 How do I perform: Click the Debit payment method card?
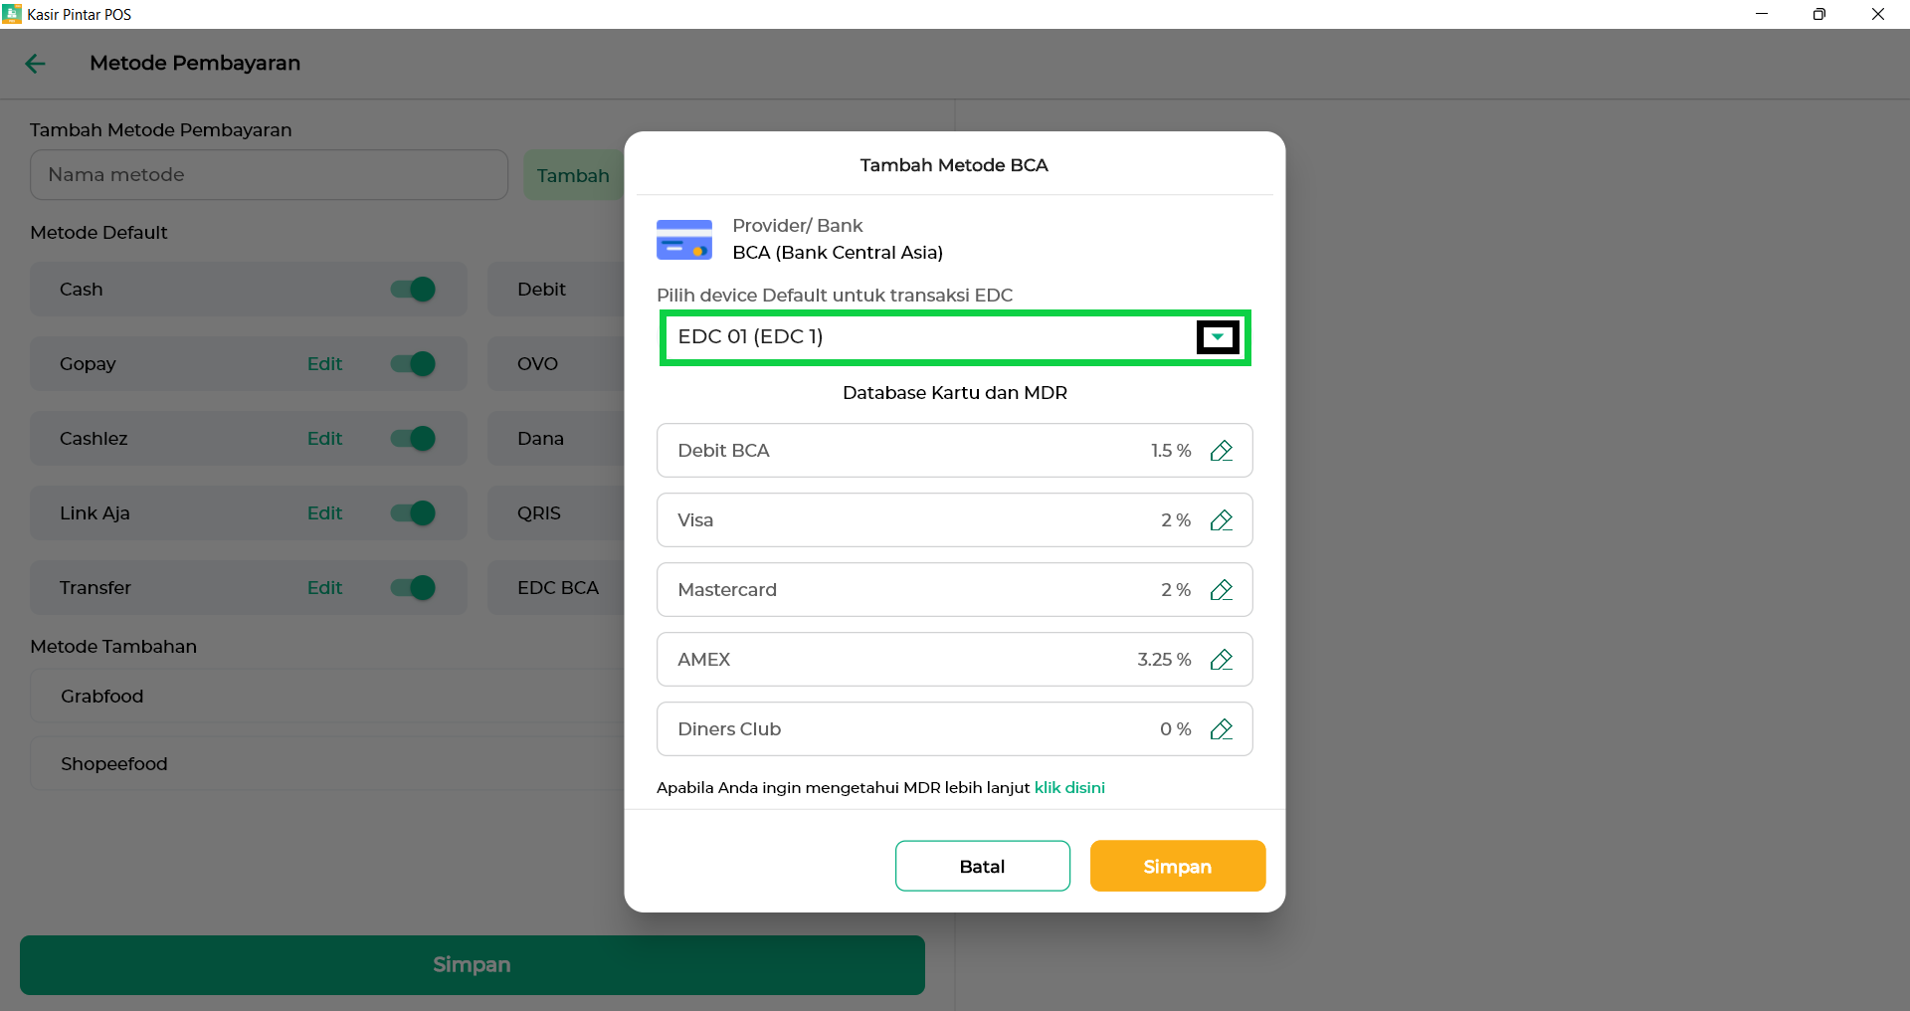[555, 290]
